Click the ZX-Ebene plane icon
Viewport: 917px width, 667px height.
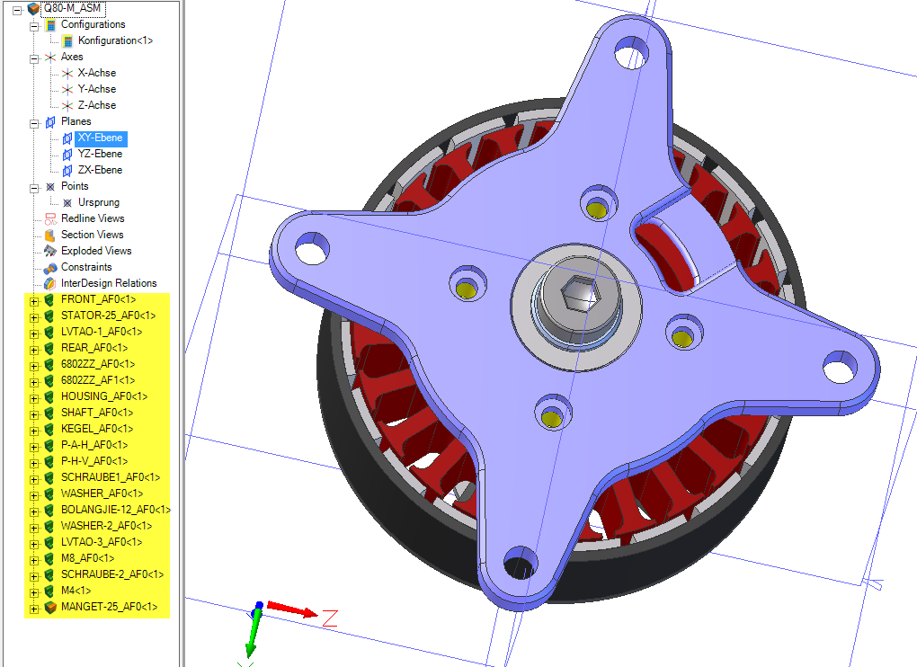click(67, 171)
